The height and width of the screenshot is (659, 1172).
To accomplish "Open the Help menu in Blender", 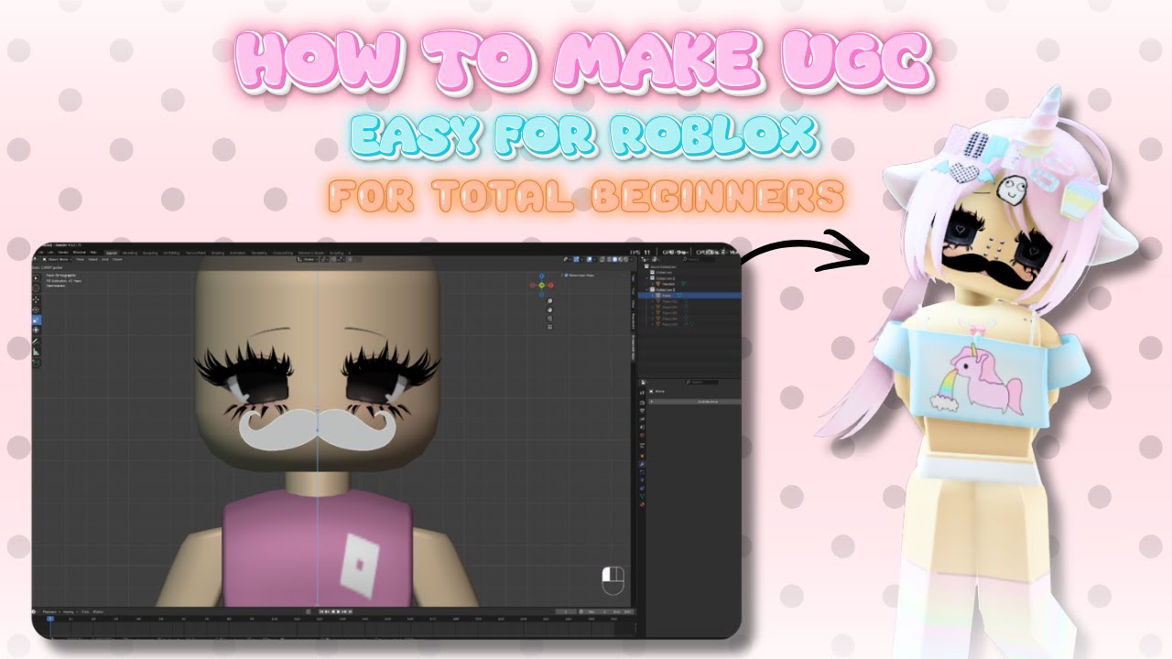I will (93, 254).
